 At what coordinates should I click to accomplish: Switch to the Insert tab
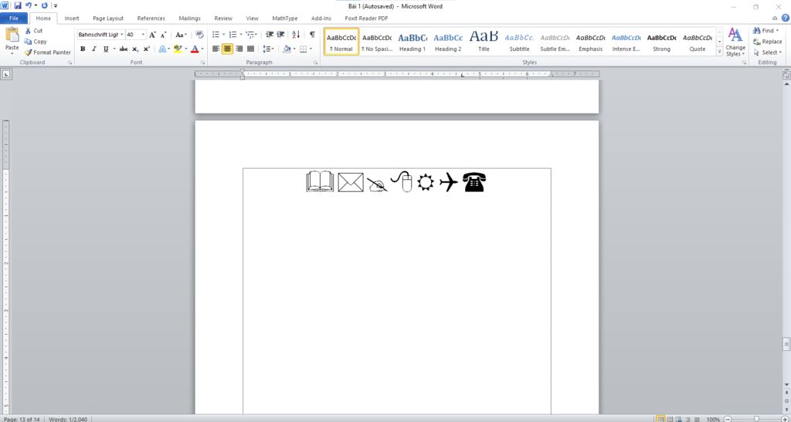click(72, 18)
